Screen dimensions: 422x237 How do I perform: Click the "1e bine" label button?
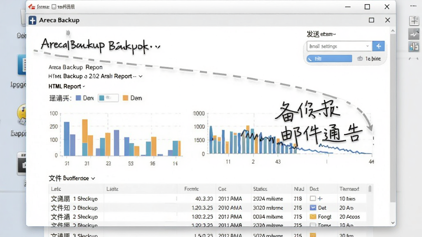[x=373, y=58]
